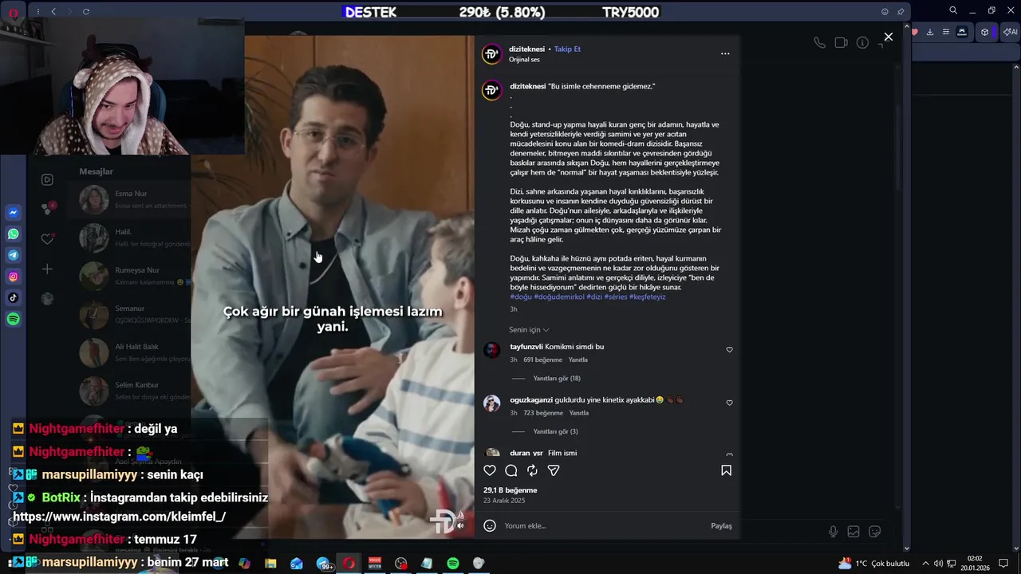Close the Instagram post overlay
Viewport: 1021px width, 574px height.
pyautogui.click(x=889, y=37)
